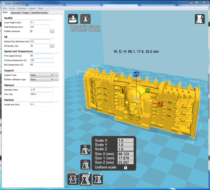Click the Printing temperature input field

click(x=42, y=60)
